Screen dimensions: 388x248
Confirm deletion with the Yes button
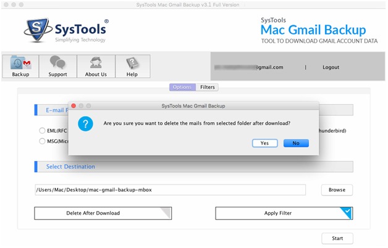click(265, 143)
